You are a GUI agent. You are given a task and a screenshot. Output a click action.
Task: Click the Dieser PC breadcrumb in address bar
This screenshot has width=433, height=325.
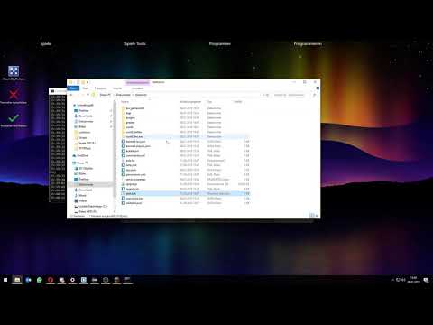point(105,95)
